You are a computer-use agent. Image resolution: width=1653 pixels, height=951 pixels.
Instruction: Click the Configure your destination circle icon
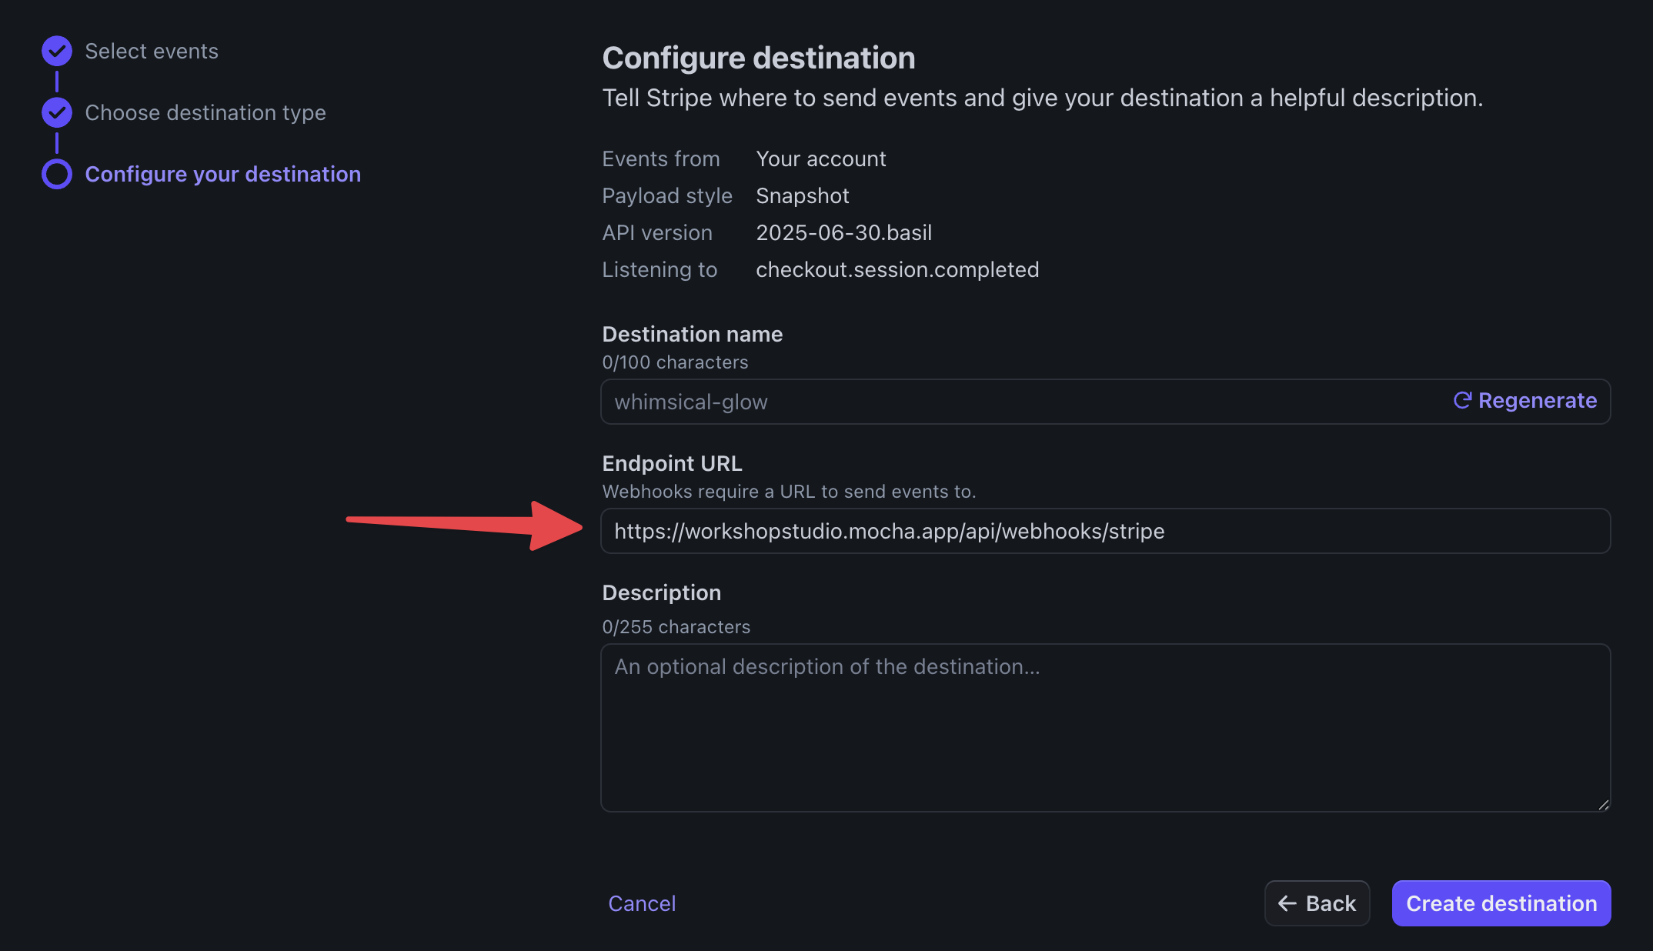[x=56, y=174]
